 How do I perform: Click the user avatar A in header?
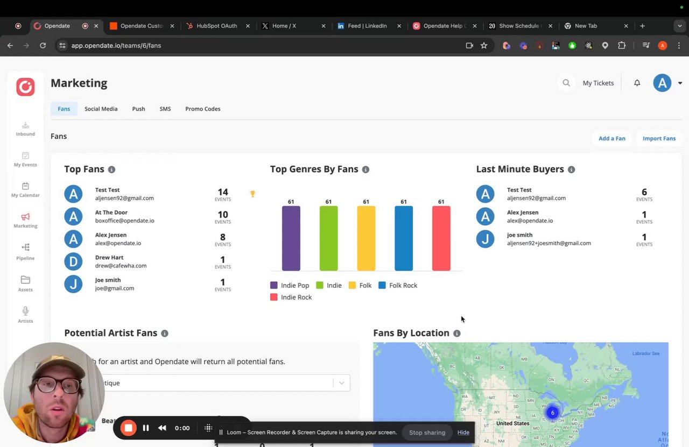coord(662,83)
